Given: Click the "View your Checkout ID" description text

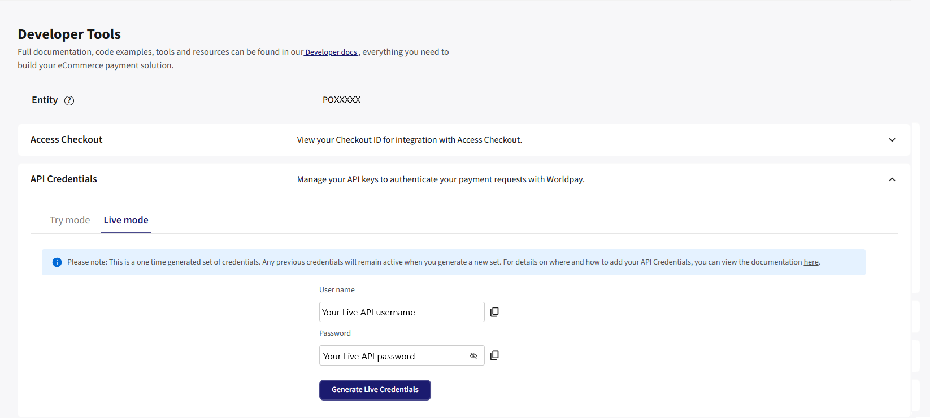Looking at the screenshot, I should (409, 140).
